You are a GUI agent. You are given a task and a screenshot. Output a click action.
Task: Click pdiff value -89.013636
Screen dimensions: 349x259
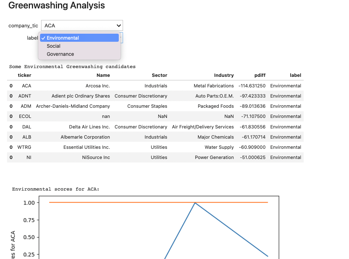tap(253, 106)
